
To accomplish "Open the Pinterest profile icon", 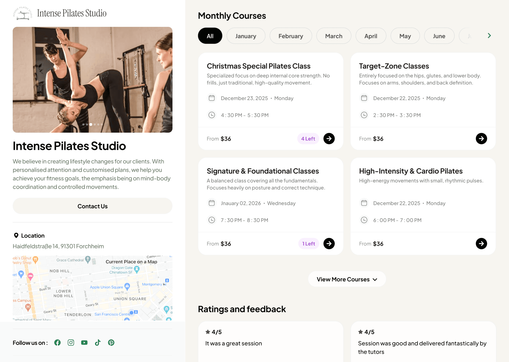I will (x=111, y=343).
